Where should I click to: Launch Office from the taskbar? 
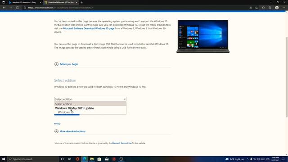(77, 159)
